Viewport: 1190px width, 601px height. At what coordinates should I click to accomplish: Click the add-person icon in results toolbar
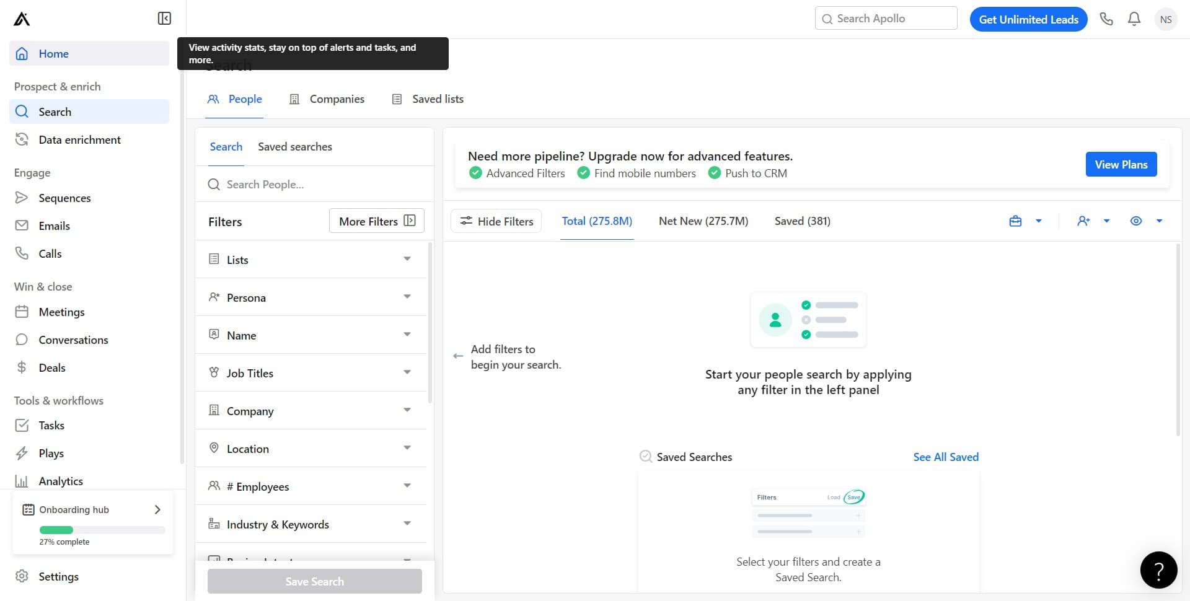click(x=1083, y=221)
